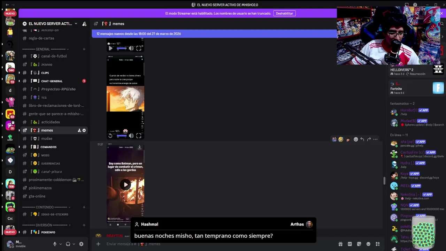Disable Streamer mode with the Deshabilitar button

pos(284,13)
